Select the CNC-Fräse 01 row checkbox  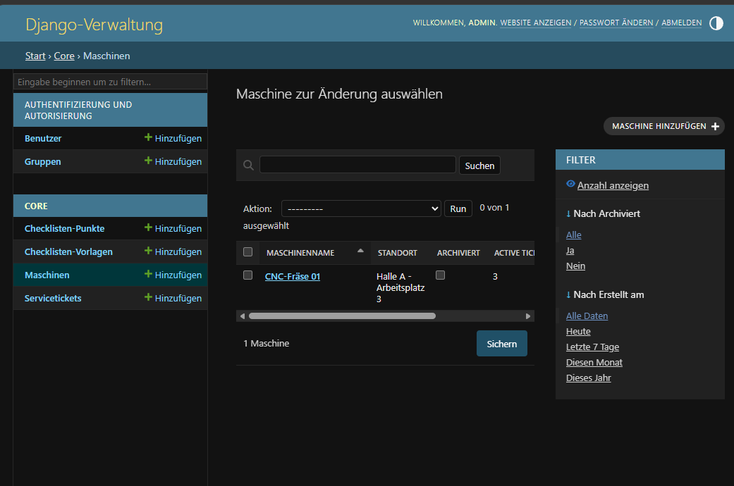click(x=247, y=275)
